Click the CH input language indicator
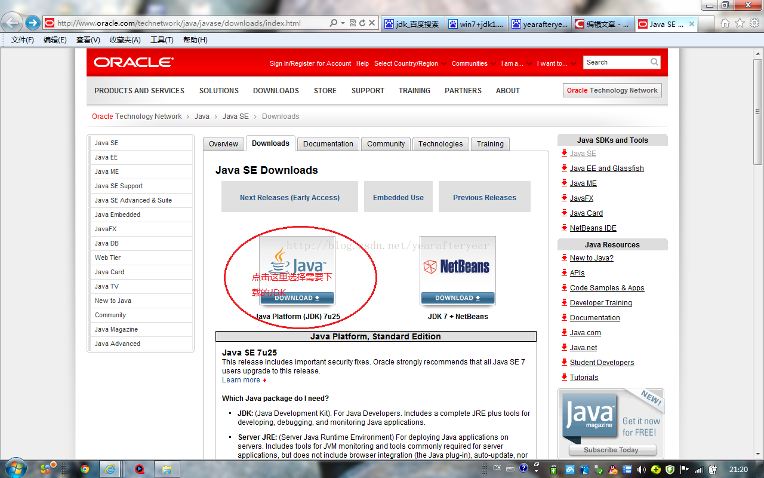Screen dimensions: 764x478 [x=497, y=468]
